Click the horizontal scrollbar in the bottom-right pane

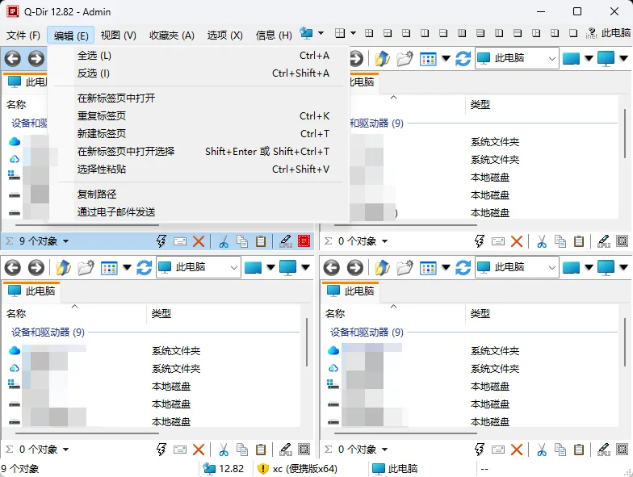405,433
